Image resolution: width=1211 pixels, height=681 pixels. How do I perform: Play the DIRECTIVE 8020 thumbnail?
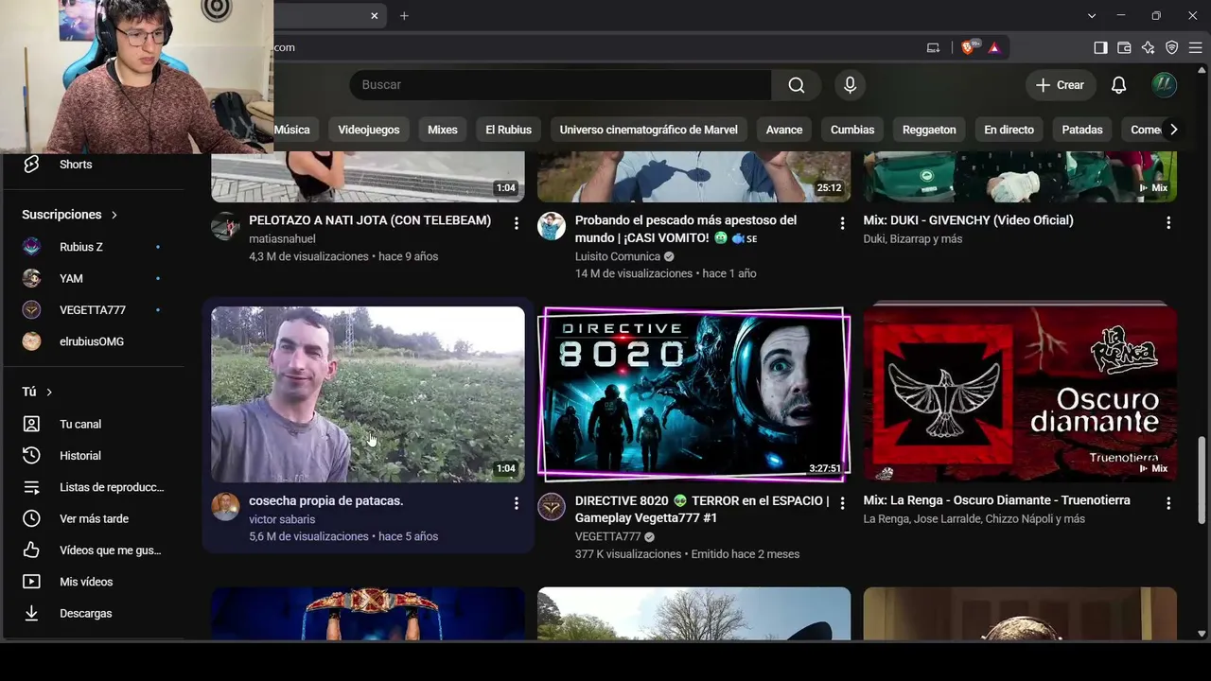pos(694,394)
